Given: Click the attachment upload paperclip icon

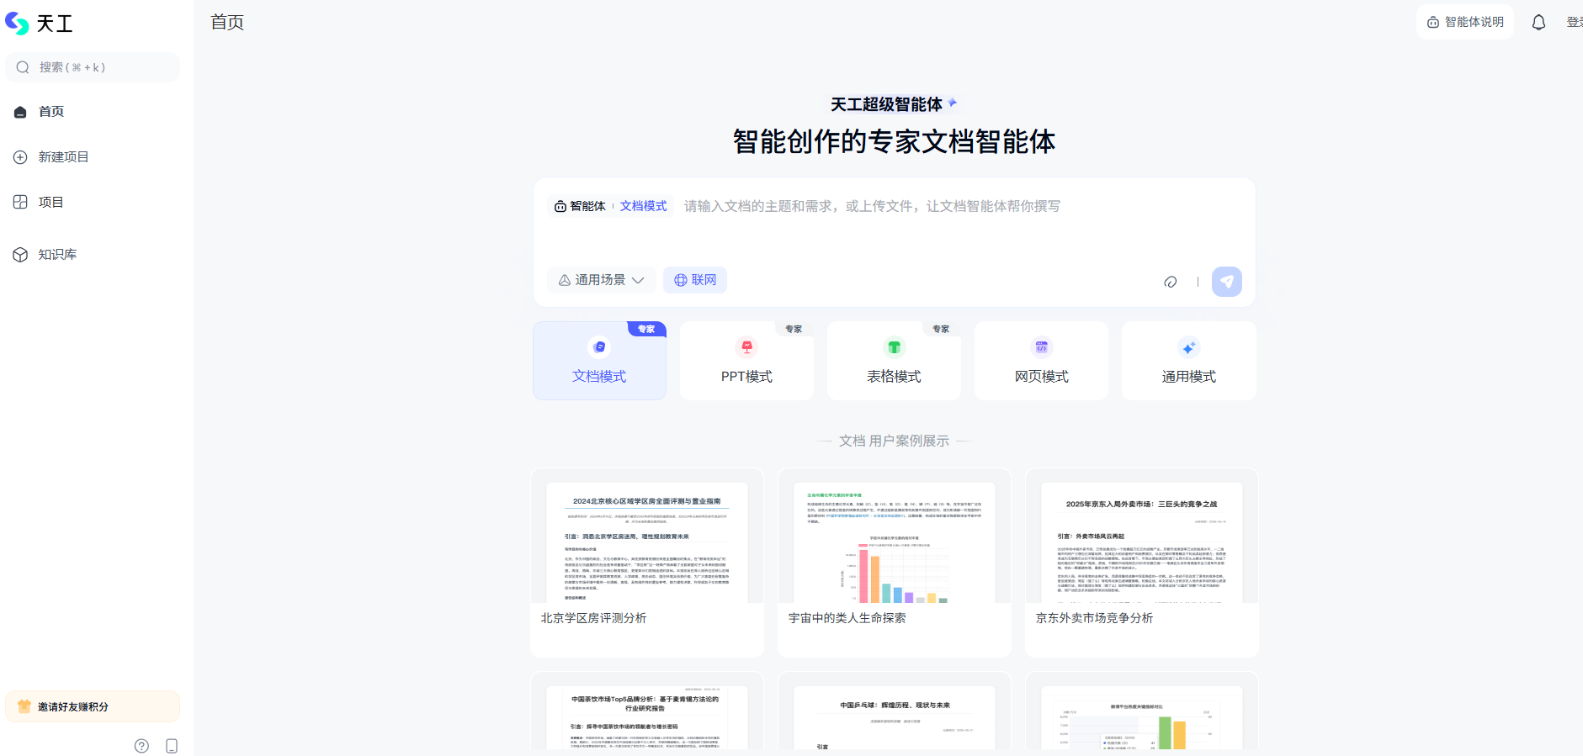Looking at the screenshot, I should point(1170,282).
